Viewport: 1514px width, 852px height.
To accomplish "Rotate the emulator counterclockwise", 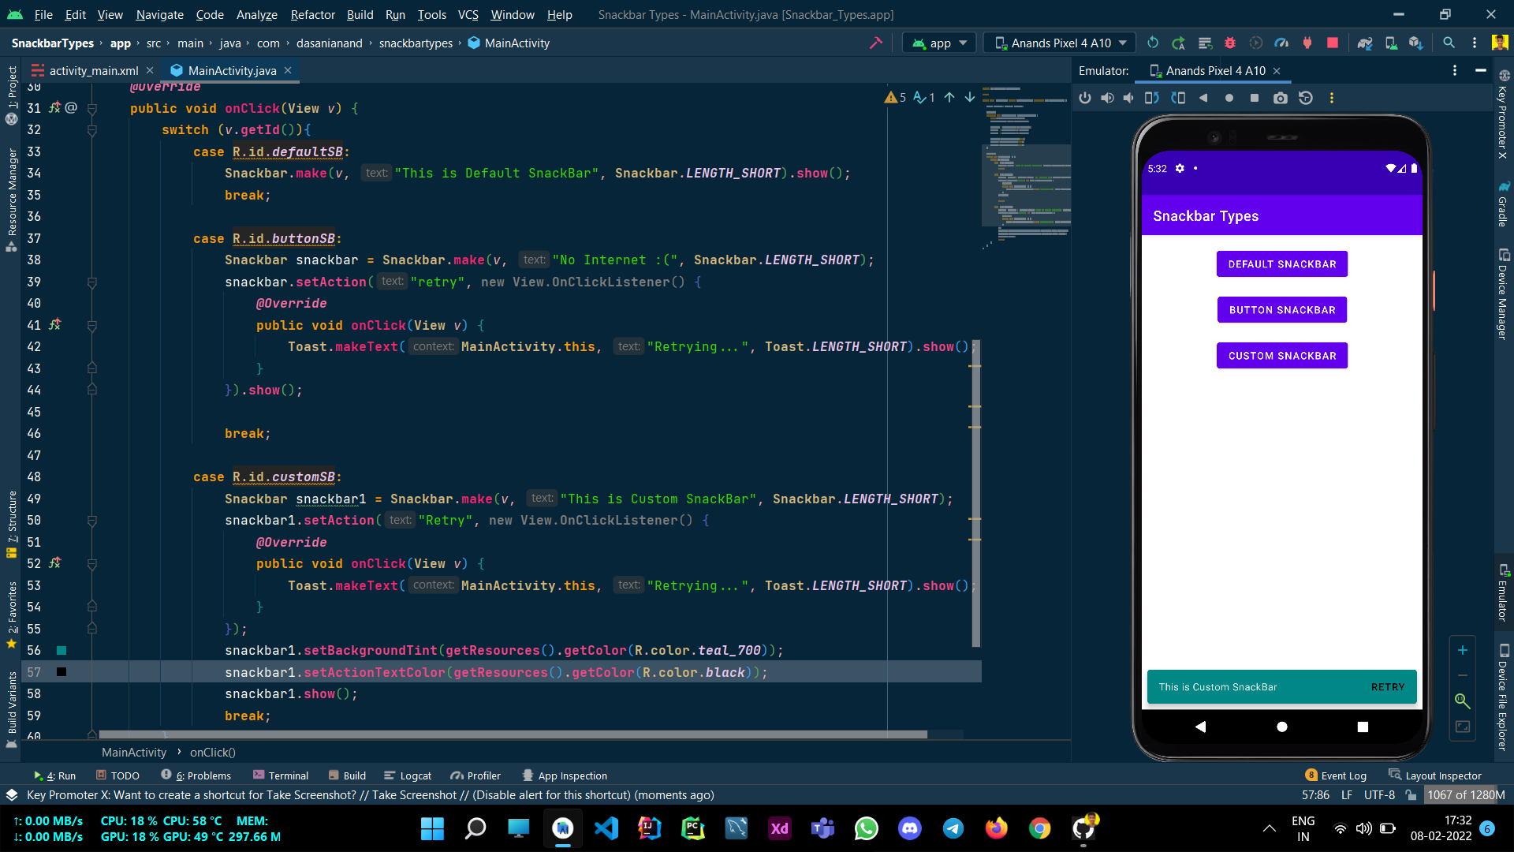I will (1151, 98).
